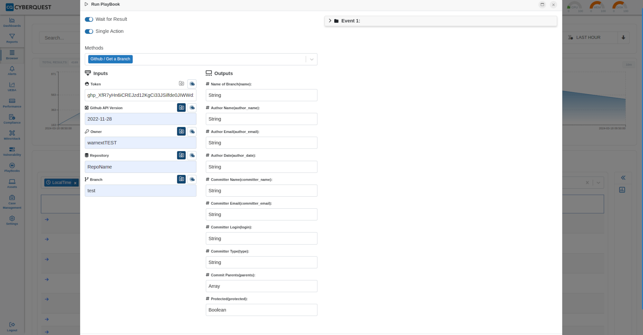Screen dimensions: 643x335
Task: Open Assets in the sidebar
Action: click(12, 184)
